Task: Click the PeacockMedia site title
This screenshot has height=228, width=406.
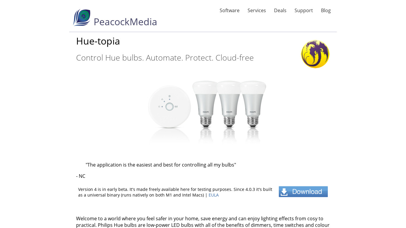Action: [125, 22]
